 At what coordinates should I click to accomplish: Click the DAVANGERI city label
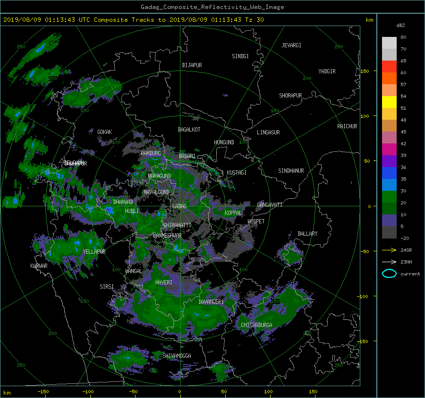point(211,302)
